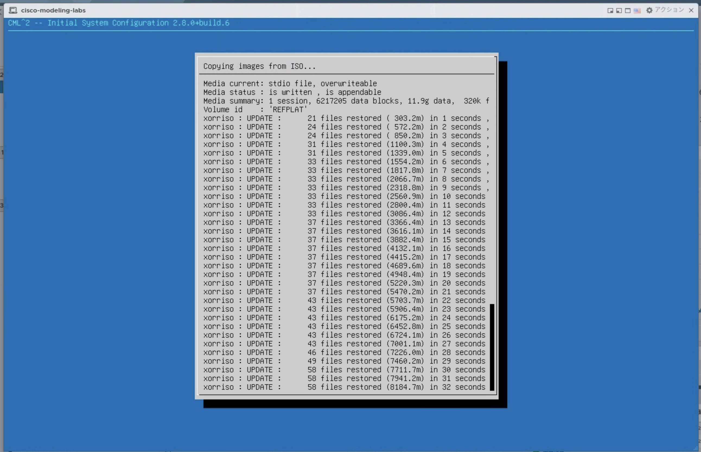Click the console monitor icon beside cisco-modeling-labs
The width and height of the screenshot is (701, 452).
[13, 10]
